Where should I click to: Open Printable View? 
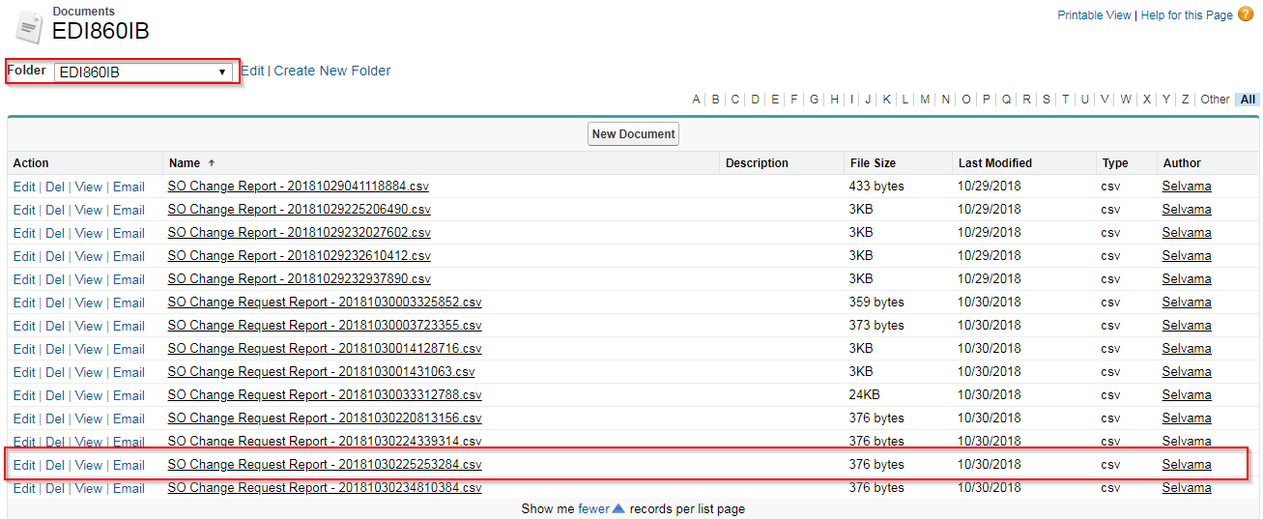(x=1094, y=15)
